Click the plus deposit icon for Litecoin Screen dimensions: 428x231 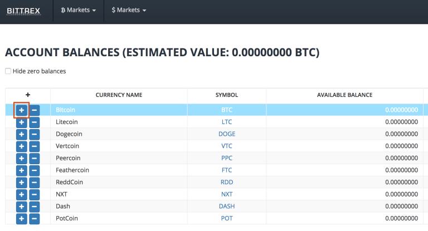(22, 122)
